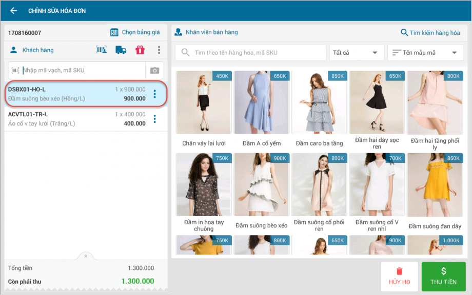This screenshot has height=295, width=472.
Task: Click Nhân viên bán hàng link
Action: click(211, 32)
